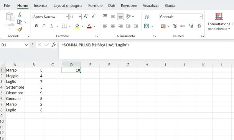The height and width of the screenshot is (140, 234).
Task: Open Appunti dialog launcher
Action: 28,36
